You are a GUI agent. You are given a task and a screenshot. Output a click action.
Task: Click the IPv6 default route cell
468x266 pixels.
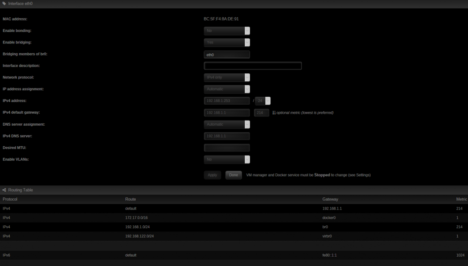tap(131, 255)
